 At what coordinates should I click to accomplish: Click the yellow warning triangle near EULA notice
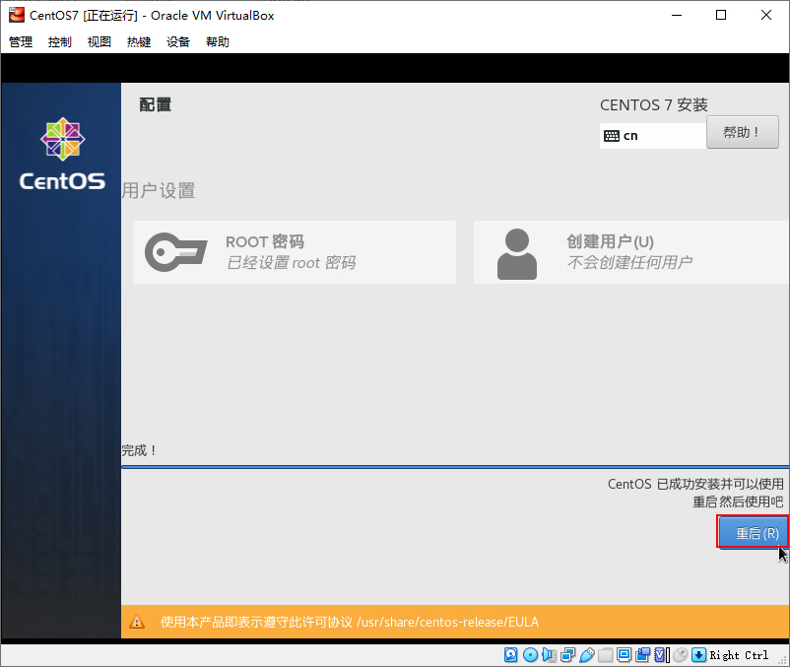click(137, 622)
